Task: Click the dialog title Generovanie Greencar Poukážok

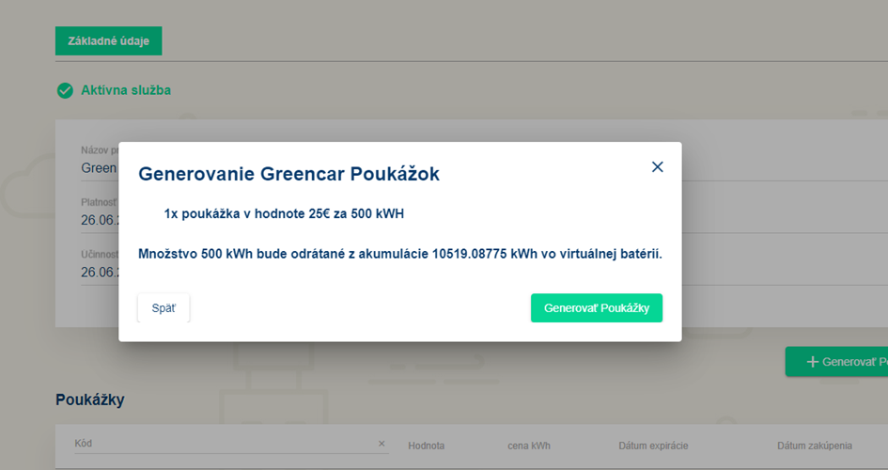Action: click(x=288, y=173)
